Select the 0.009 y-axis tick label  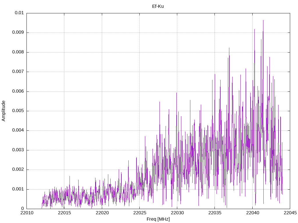pos(18,33)
